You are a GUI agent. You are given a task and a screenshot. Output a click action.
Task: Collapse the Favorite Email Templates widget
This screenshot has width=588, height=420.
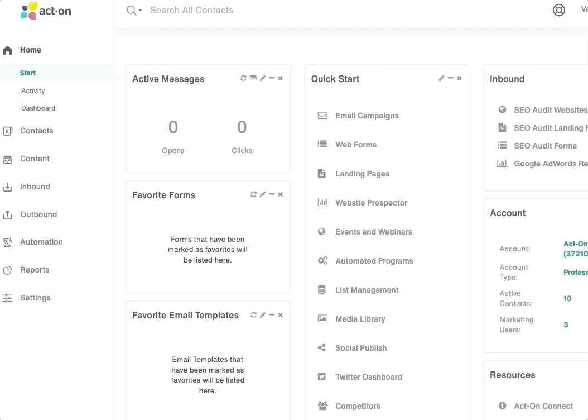pyautogui.click(x=272, y=315)
